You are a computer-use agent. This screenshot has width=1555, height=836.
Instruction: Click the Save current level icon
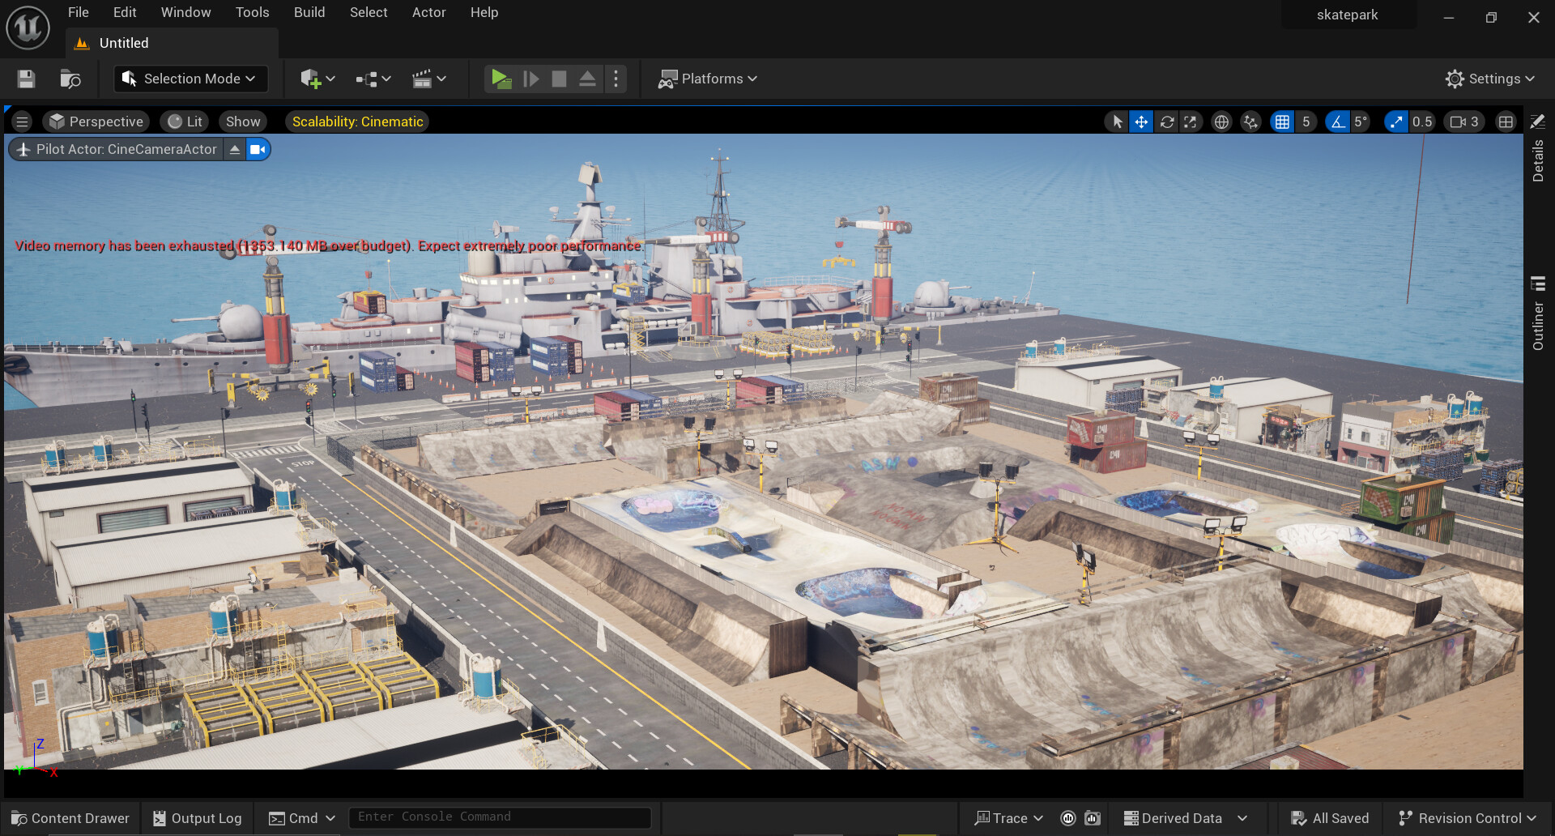tap(26, 79)
